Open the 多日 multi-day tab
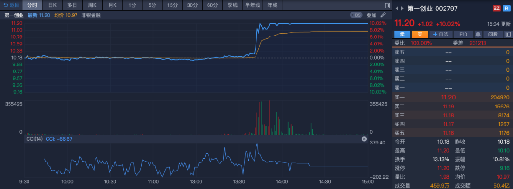This screenshot has width=513, height=189. tap(72, 5)
